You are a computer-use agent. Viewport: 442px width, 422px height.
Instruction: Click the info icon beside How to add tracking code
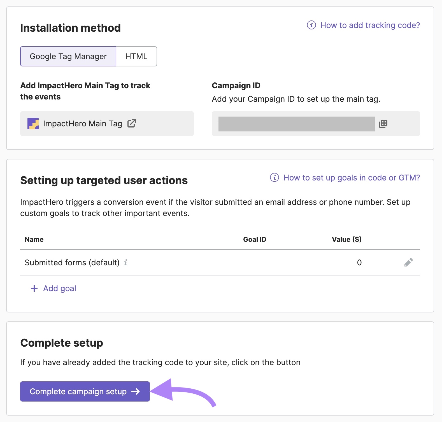coord(311,25)
